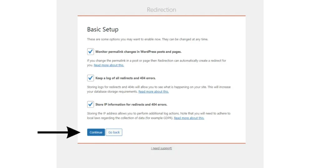Follow Read more link about database storage
This screenshot has width=320, height=168.
(x=153, y=92)
